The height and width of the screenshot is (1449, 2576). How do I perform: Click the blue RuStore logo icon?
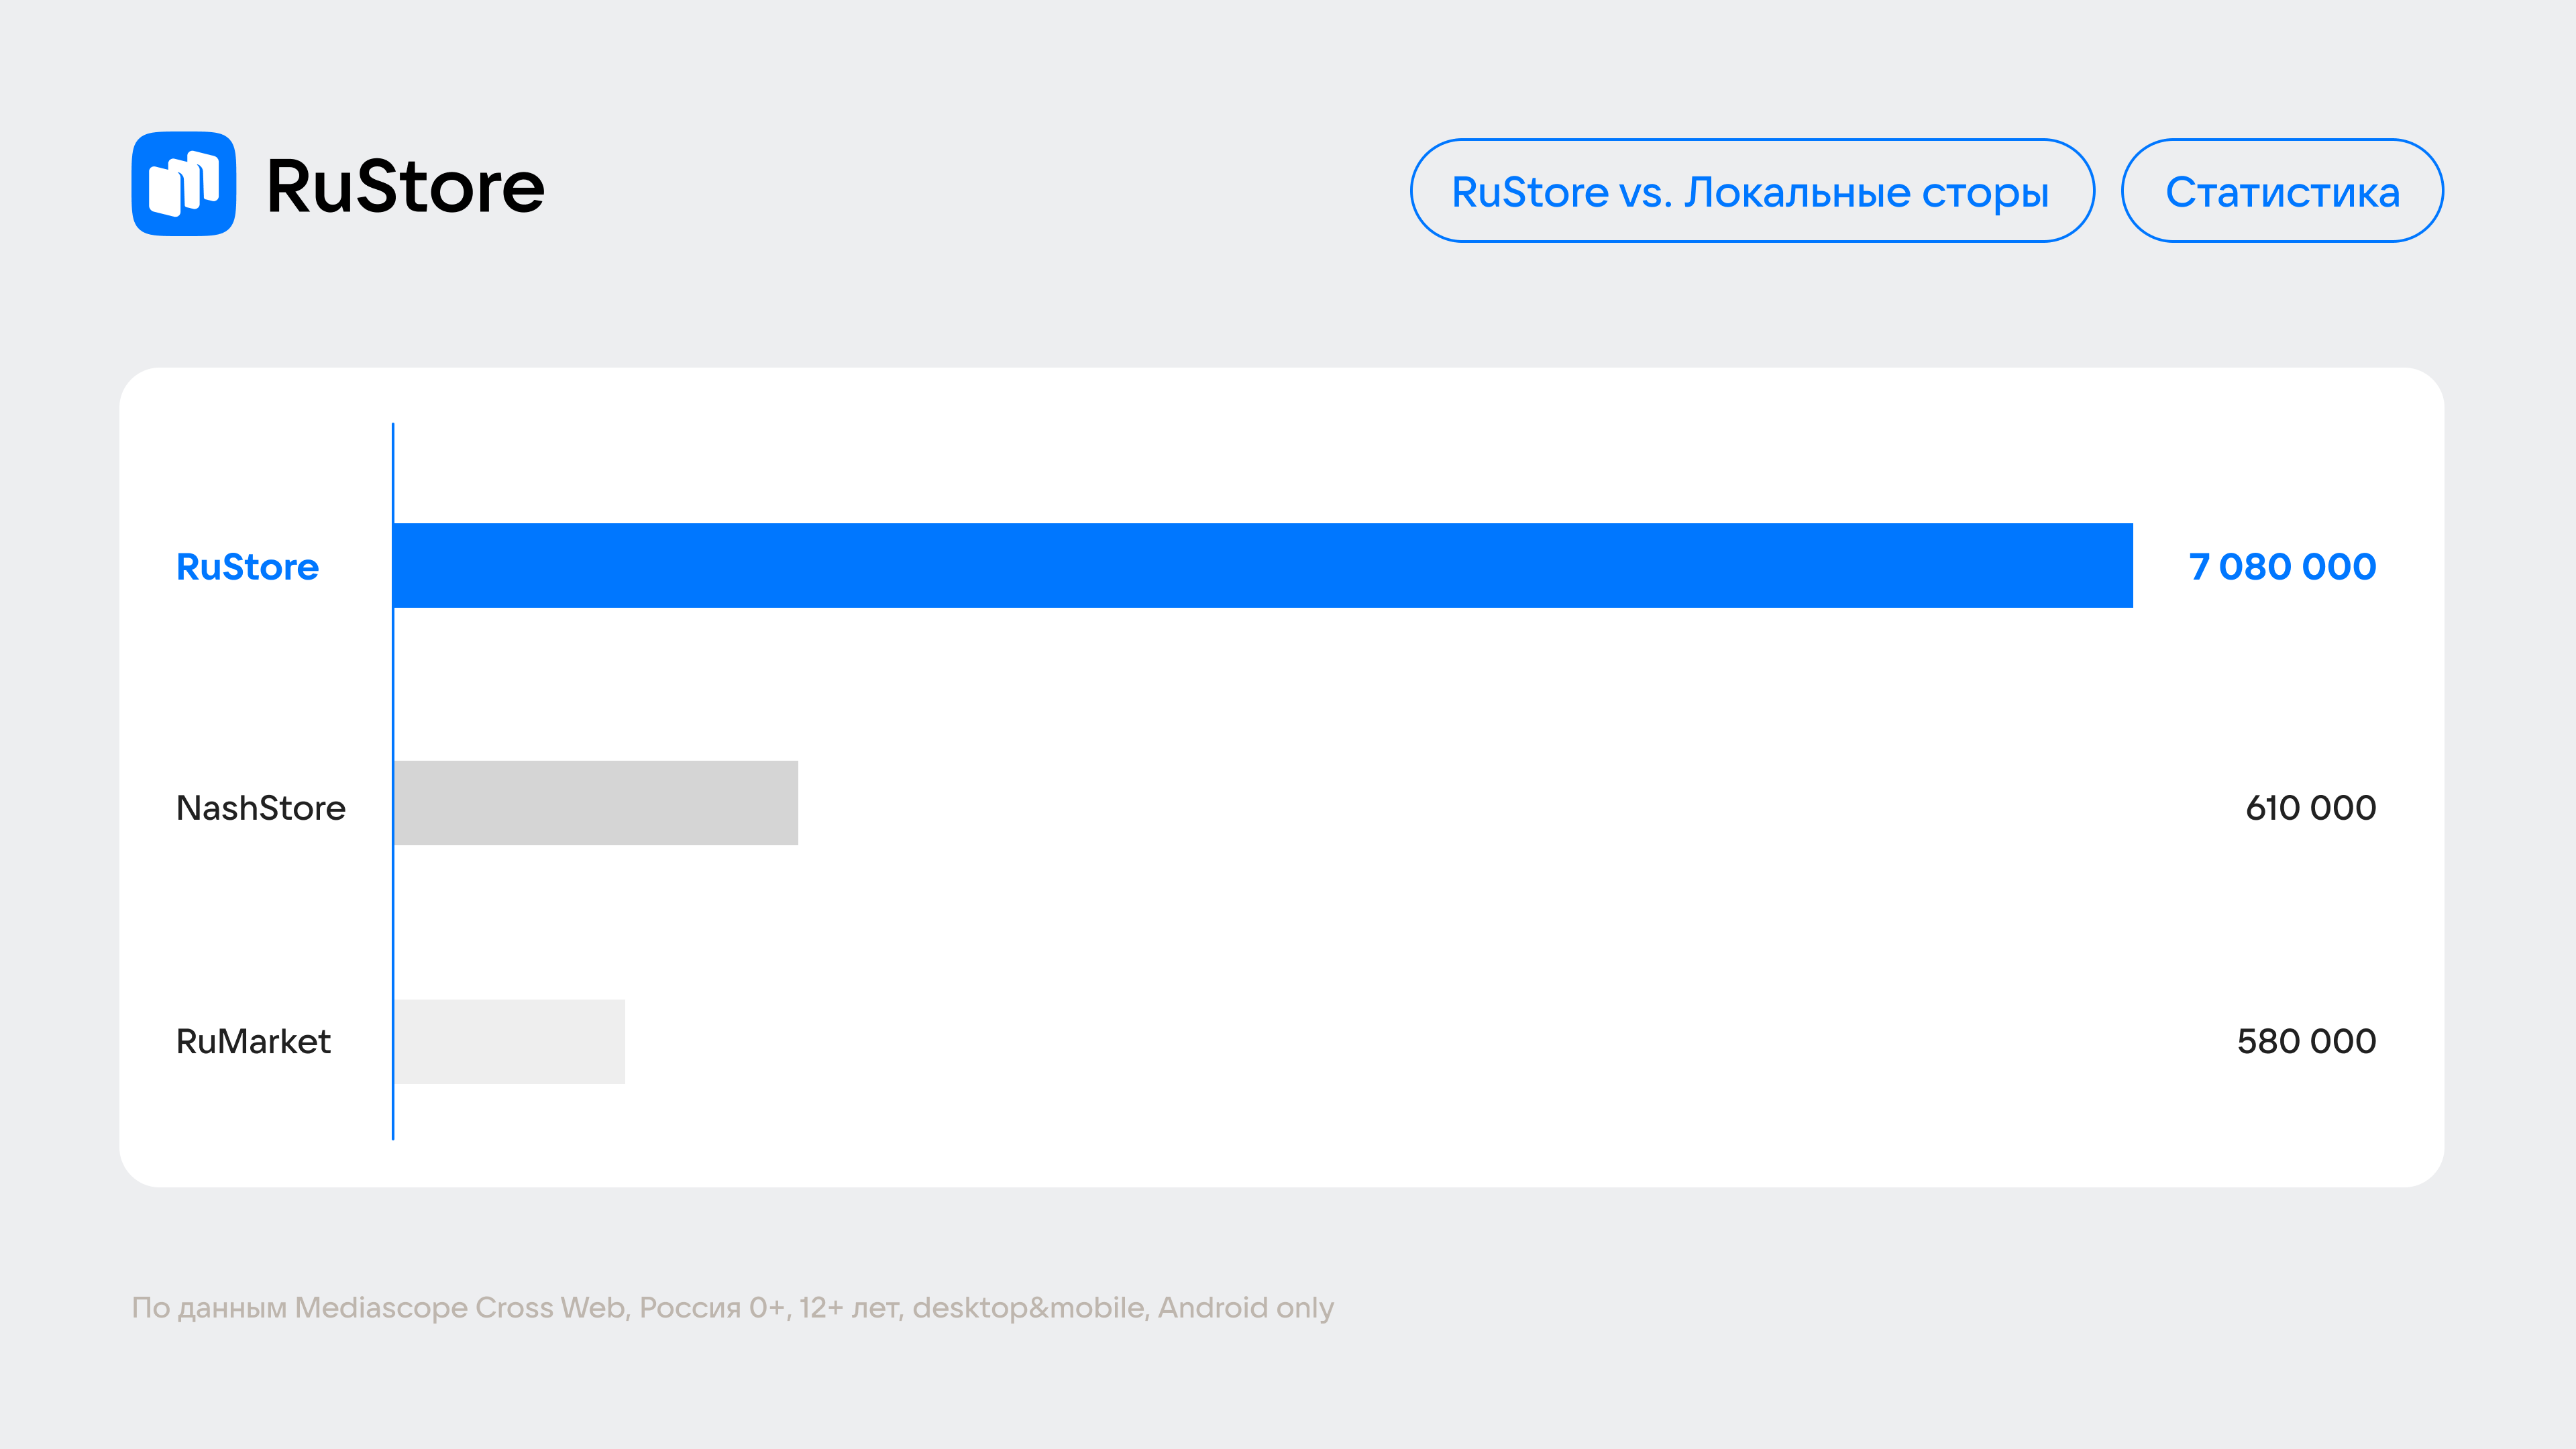click(x=183, y=184)
